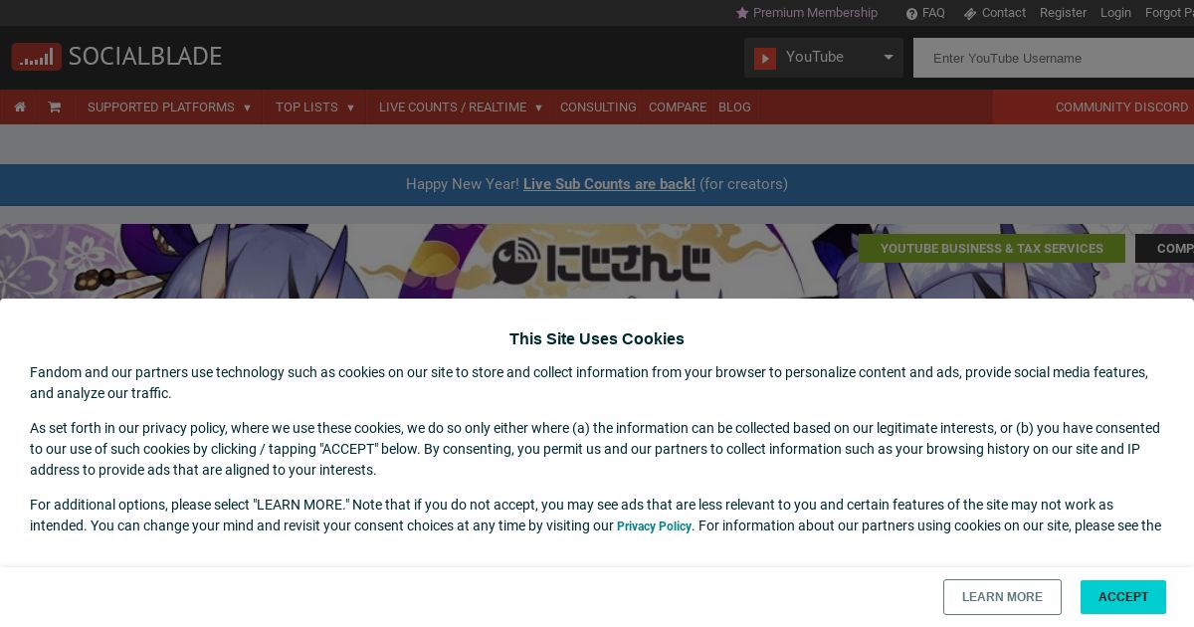Go to the home icon in navigation bar
The height and width of the screenshot is (627, 1194).
tap(20, 106)
